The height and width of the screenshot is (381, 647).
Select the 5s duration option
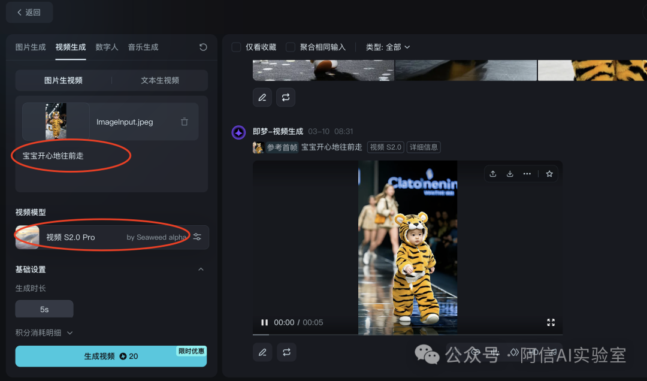tap(44, 309)
